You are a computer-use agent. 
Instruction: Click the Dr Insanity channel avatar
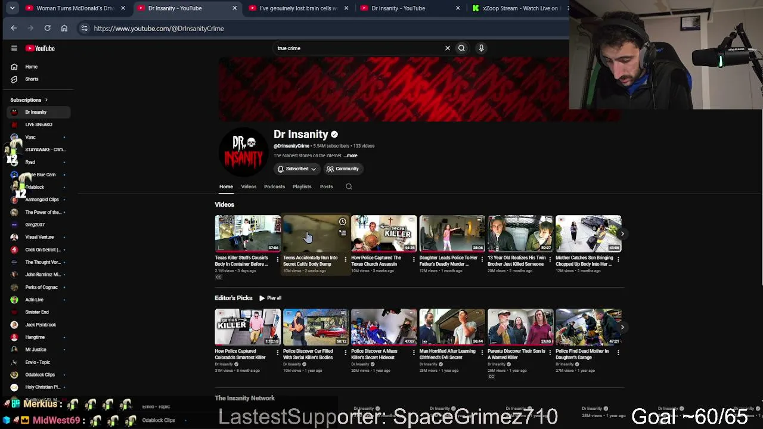(243, 152)
